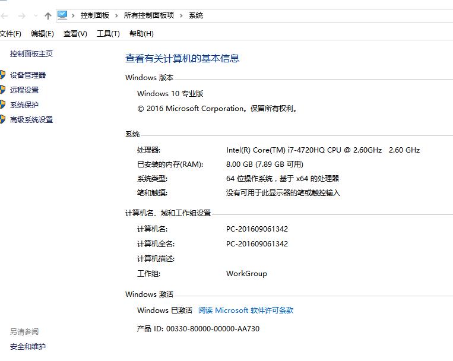This screenshot has width=453, height=361.
Task: Open 阅读 Microsoft 软件许可条款 link
Action: point(246,310)
